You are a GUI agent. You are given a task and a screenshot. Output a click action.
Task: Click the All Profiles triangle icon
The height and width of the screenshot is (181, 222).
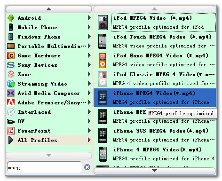pyautogui.click(x=10, y=140)
